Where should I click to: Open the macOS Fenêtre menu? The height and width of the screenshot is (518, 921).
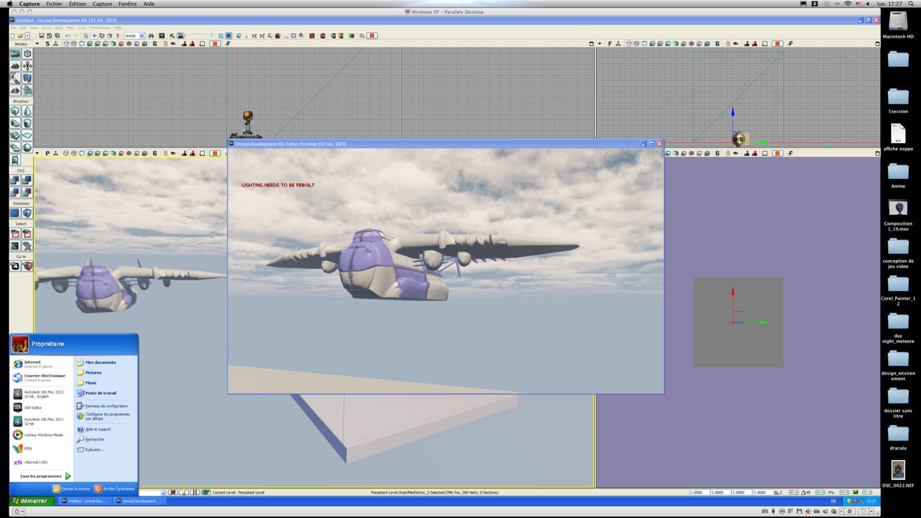click(128, 4)
